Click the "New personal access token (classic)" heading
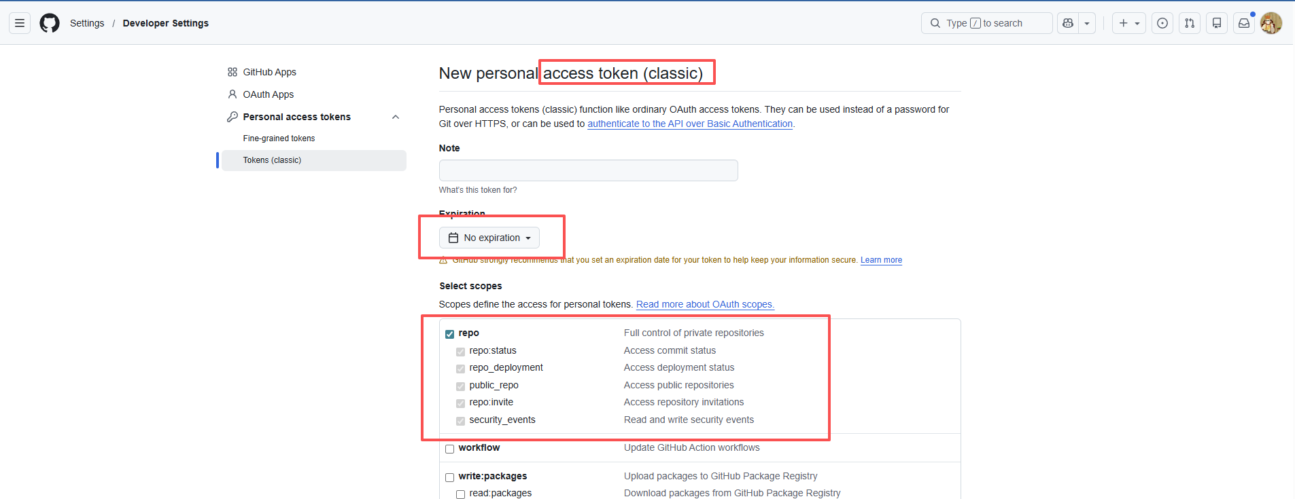The height and width of the screenshot is (499, 1295). [571, 73]
